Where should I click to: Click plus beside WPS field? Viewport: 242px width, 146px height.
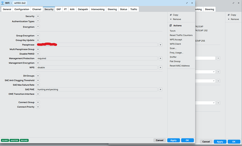160,67
